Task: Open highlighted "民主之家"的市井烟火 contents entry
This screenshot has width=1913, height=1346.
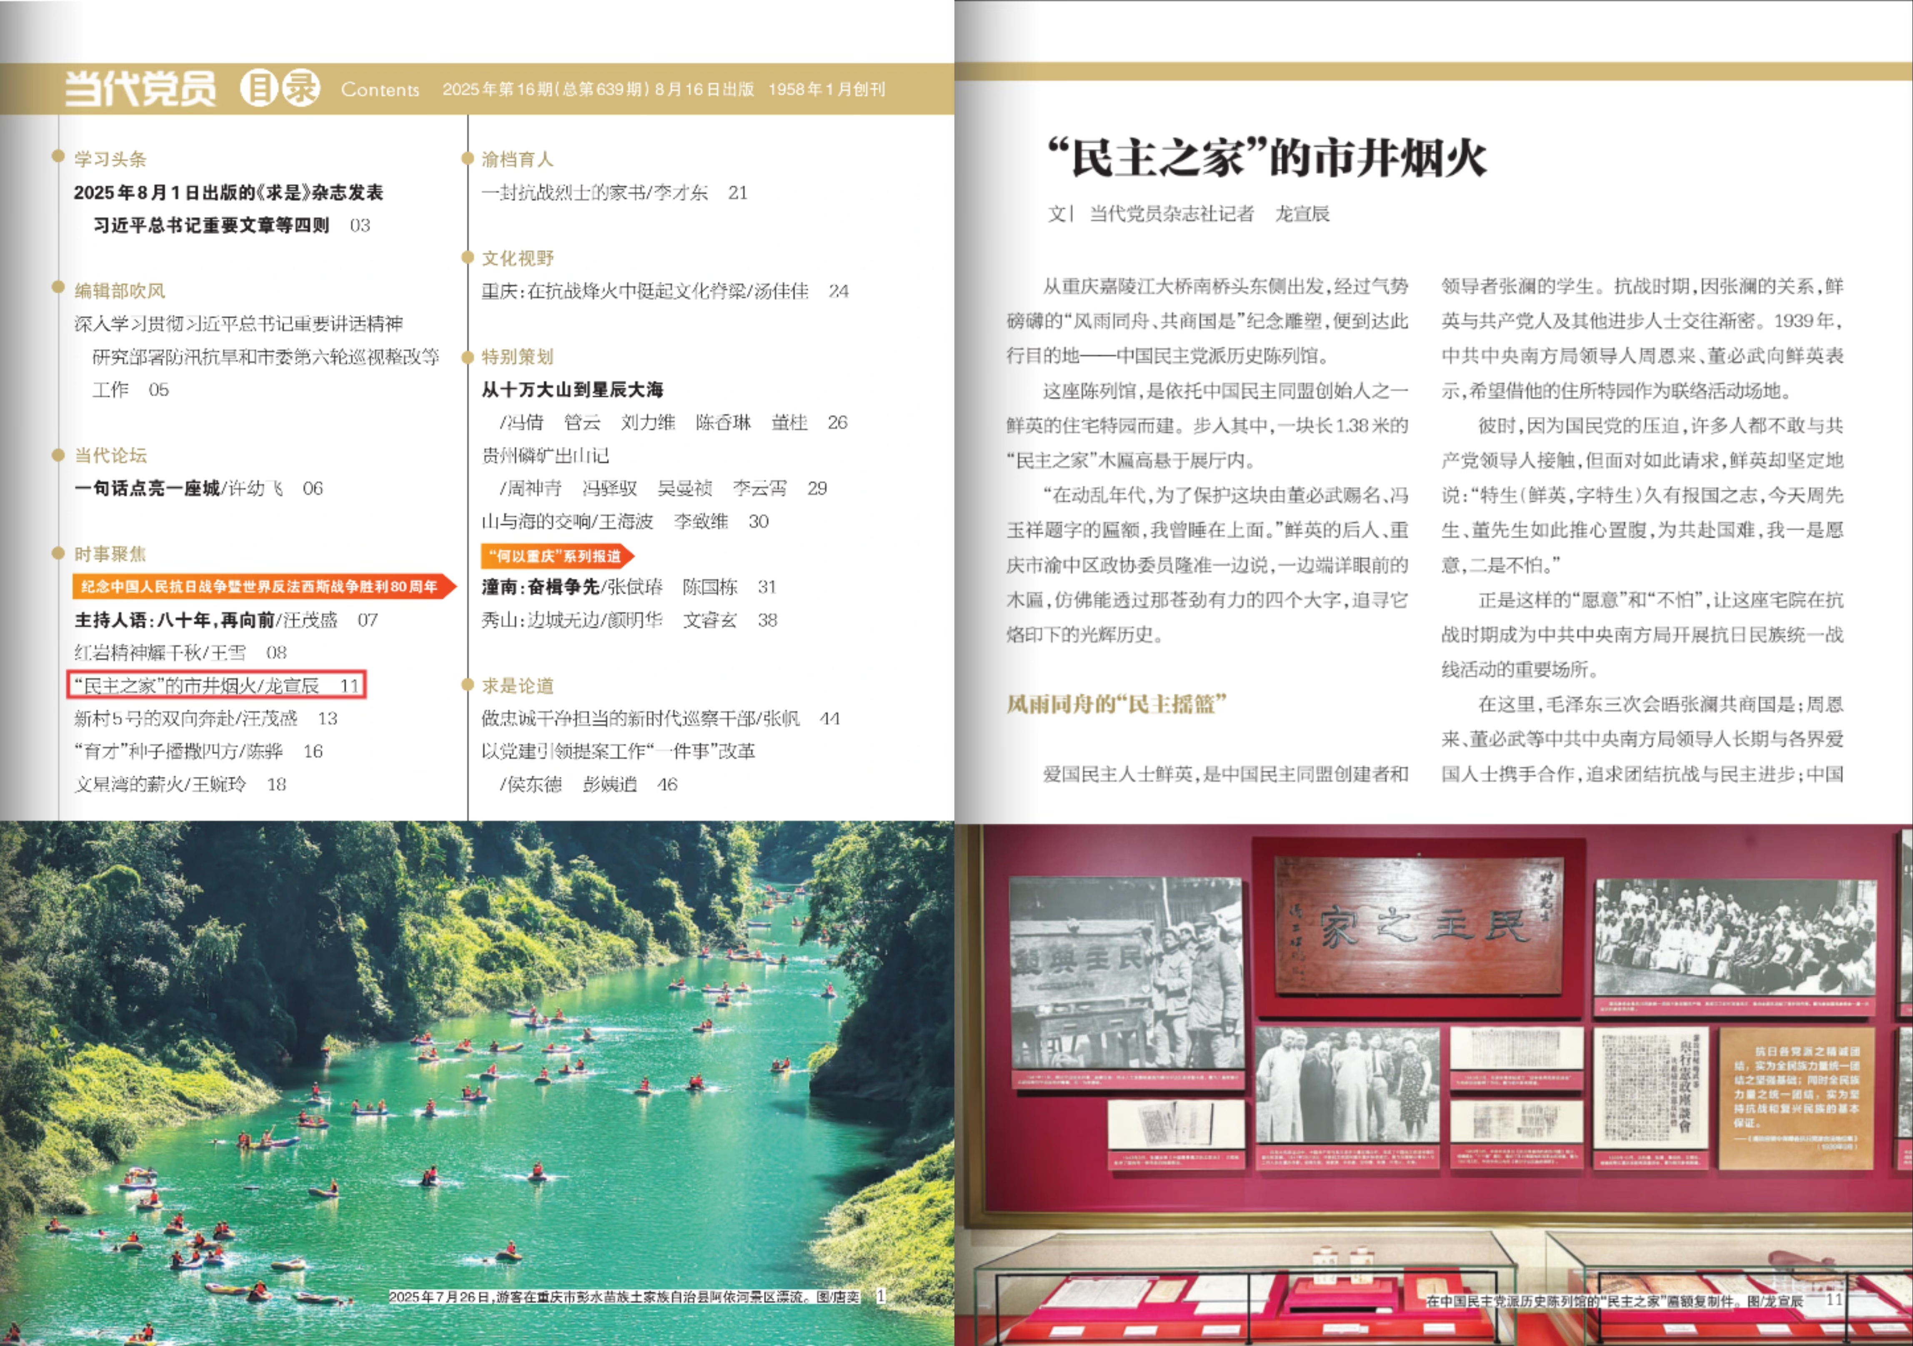Action: click(216, 686)
